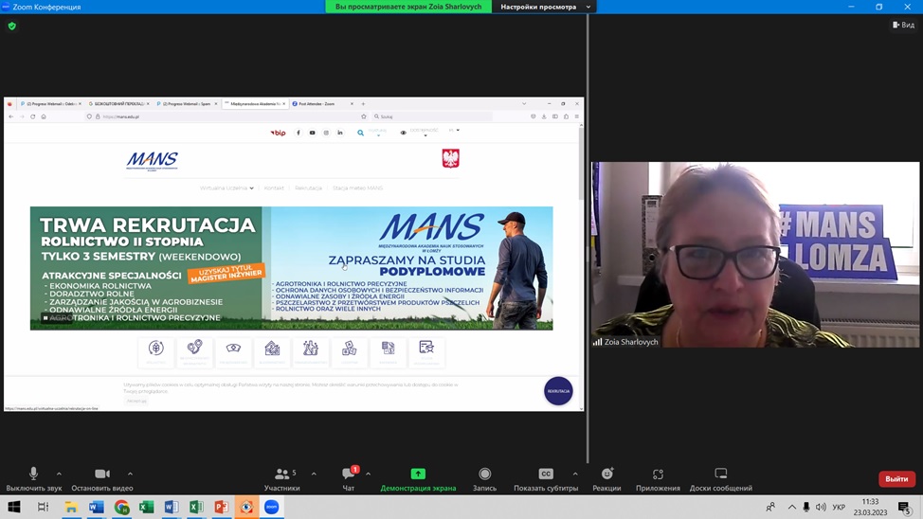This screenshot has width=923, height=519.
Task: Open the BIP link on the website
Action: pyautogui.click(x=278, y=133)
